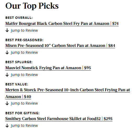Open the Smithey Carbon Steel Farmhouse Skillet link
This screenshot has width=132, height=130.
coord(59,119)
